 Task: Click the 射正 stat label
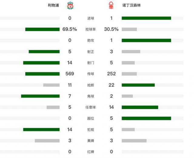coord(90,52)
